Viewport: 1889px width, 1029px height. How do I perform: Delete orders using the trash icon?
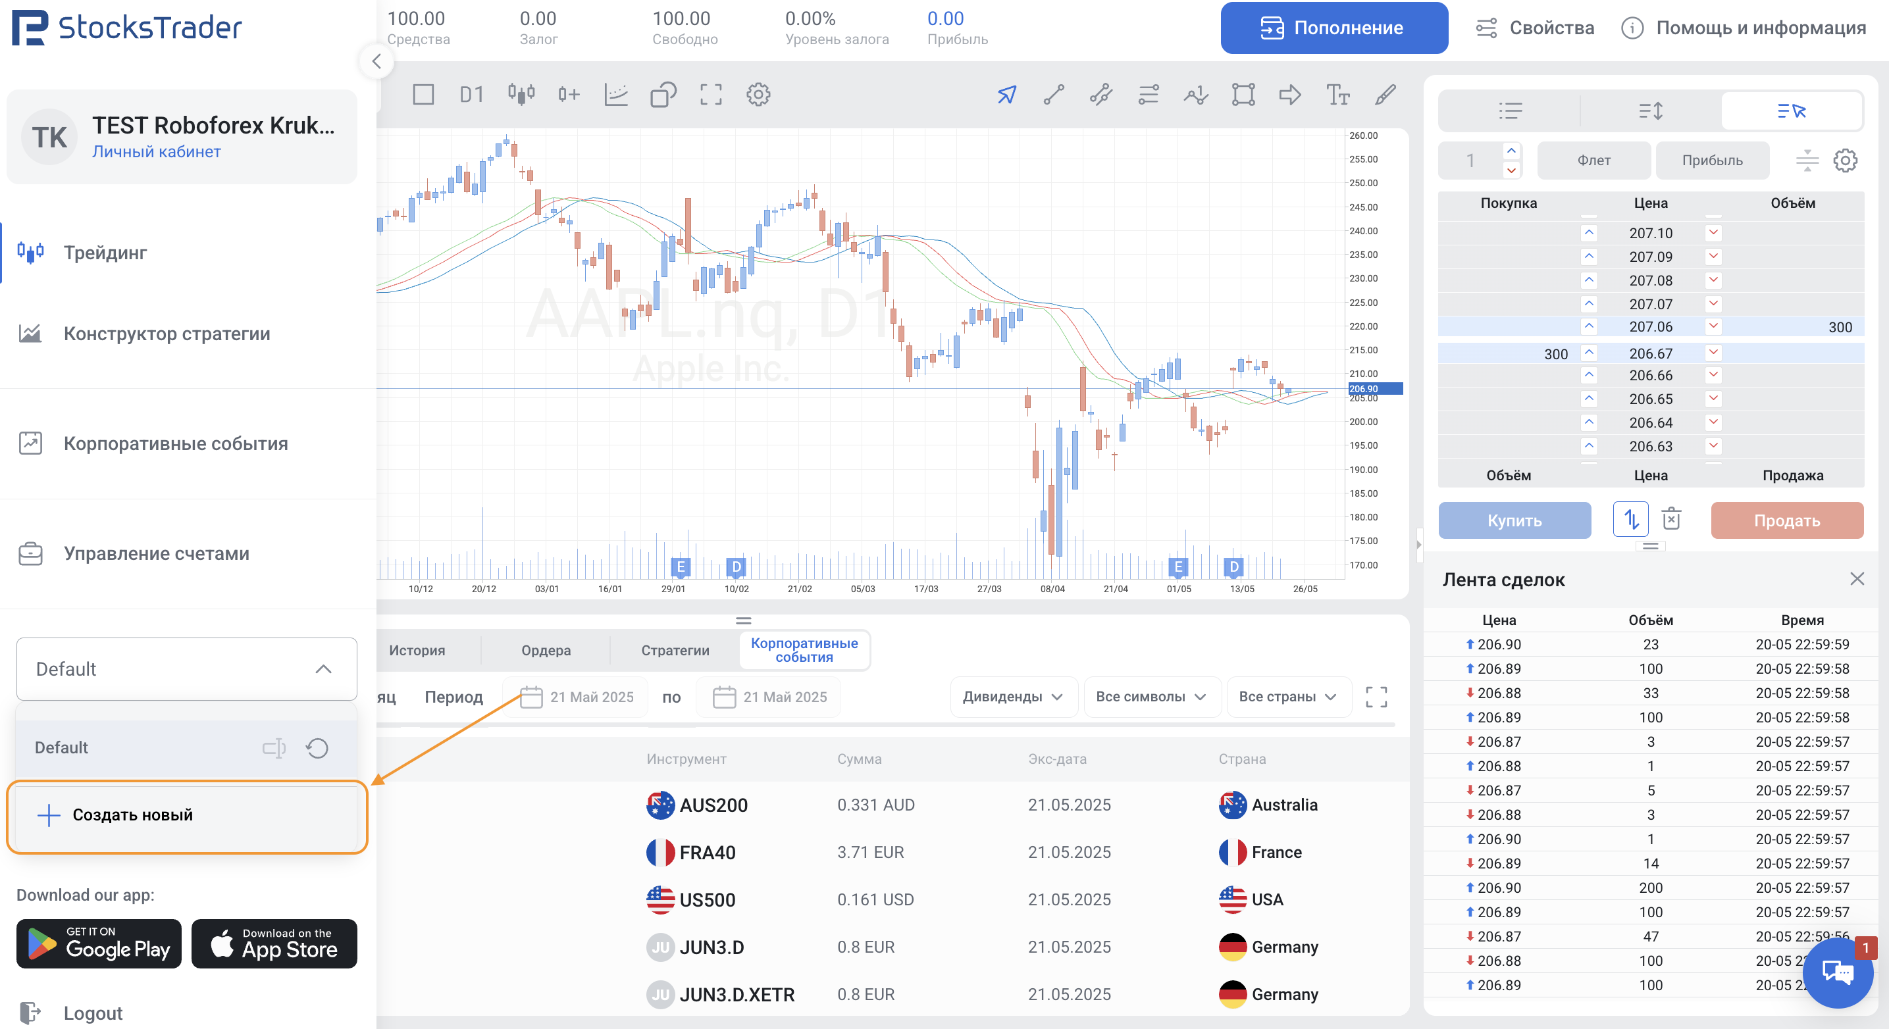tap(1671, 520)
